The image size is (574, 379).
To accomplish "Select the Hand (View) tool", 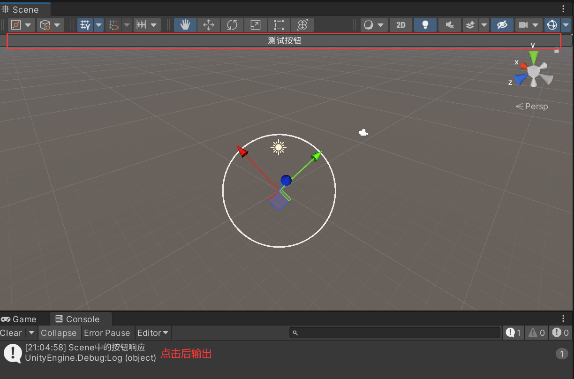I will 185,25.
